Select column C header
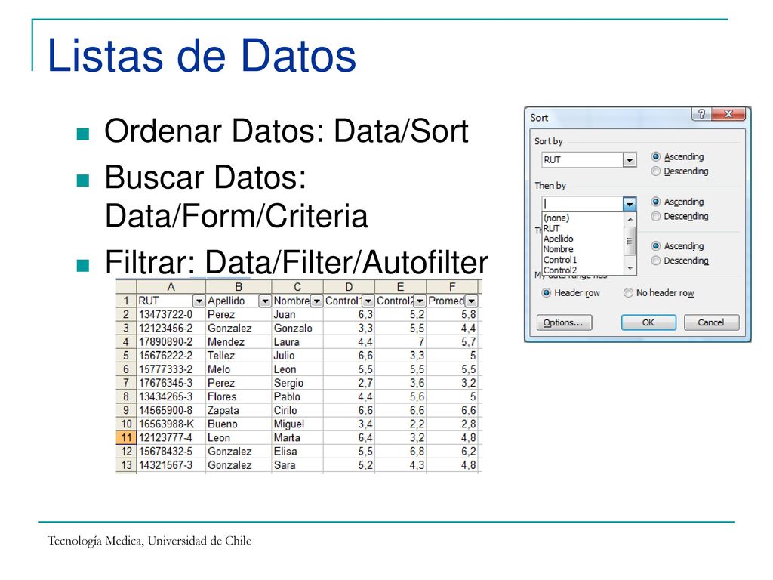This screenshot has width=773, height=580. (297, 287)
